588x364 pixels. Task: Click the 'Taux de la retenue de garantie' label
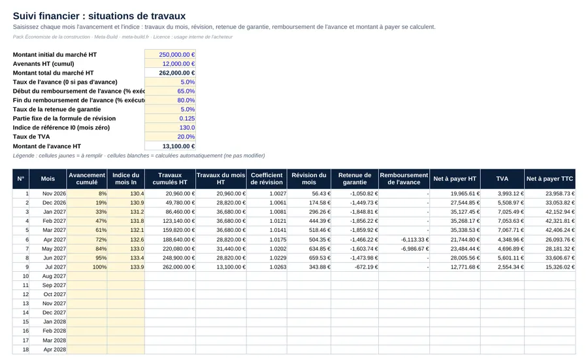(x=57, y=109)
